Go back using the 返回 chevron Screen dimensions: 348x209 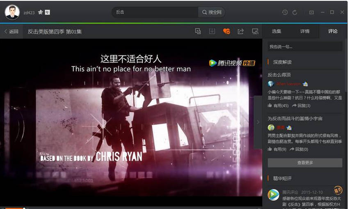tap(11, 32)
